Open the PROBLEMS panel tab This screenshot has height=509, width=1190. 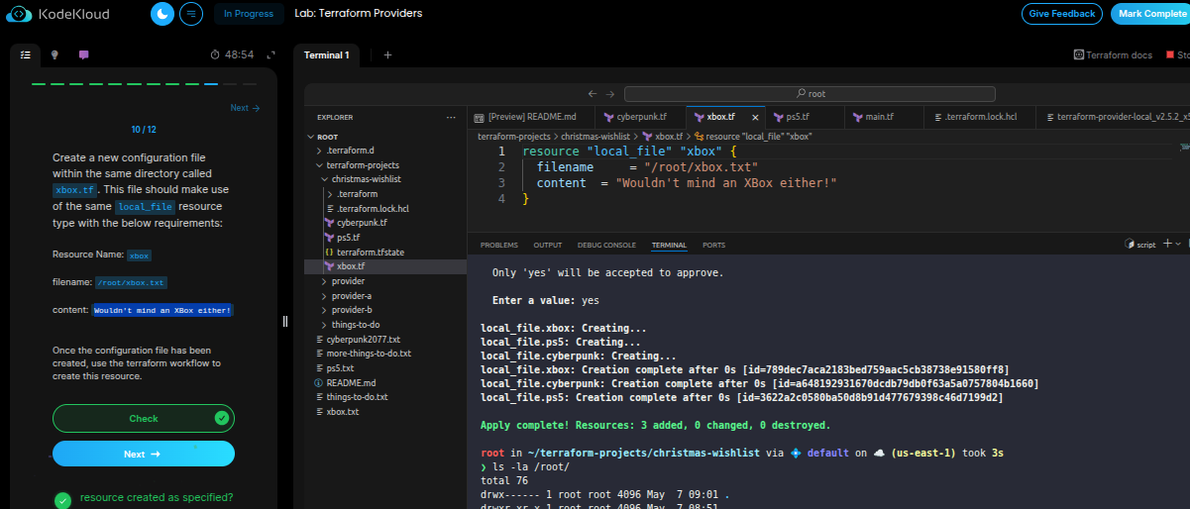[x=498, y=245]
